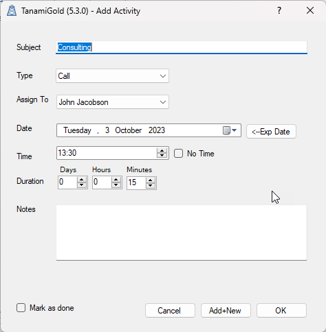Increase Time with the up spinner arrow
Image resolution: width=326 pixels, height=332 pixels.
162,151
